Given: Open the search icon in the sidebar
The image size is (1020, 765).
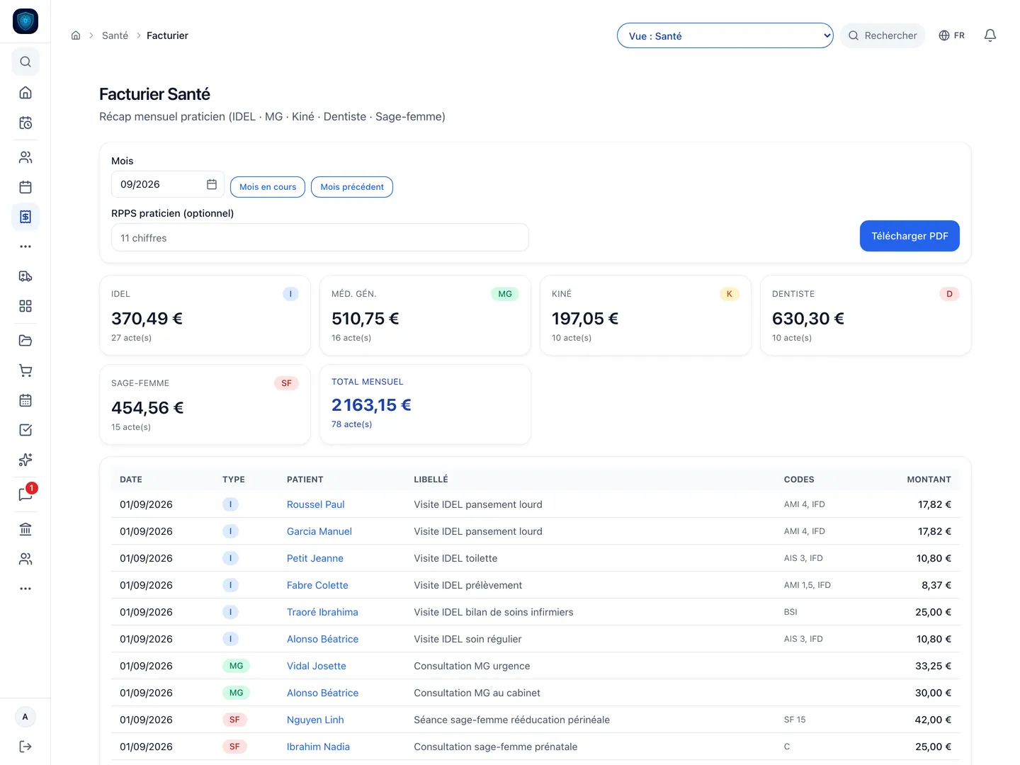Looking at the screenshot, I should (25, 62).
